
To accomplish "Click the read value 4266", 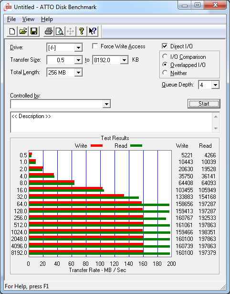I will (x=210, y=155).
